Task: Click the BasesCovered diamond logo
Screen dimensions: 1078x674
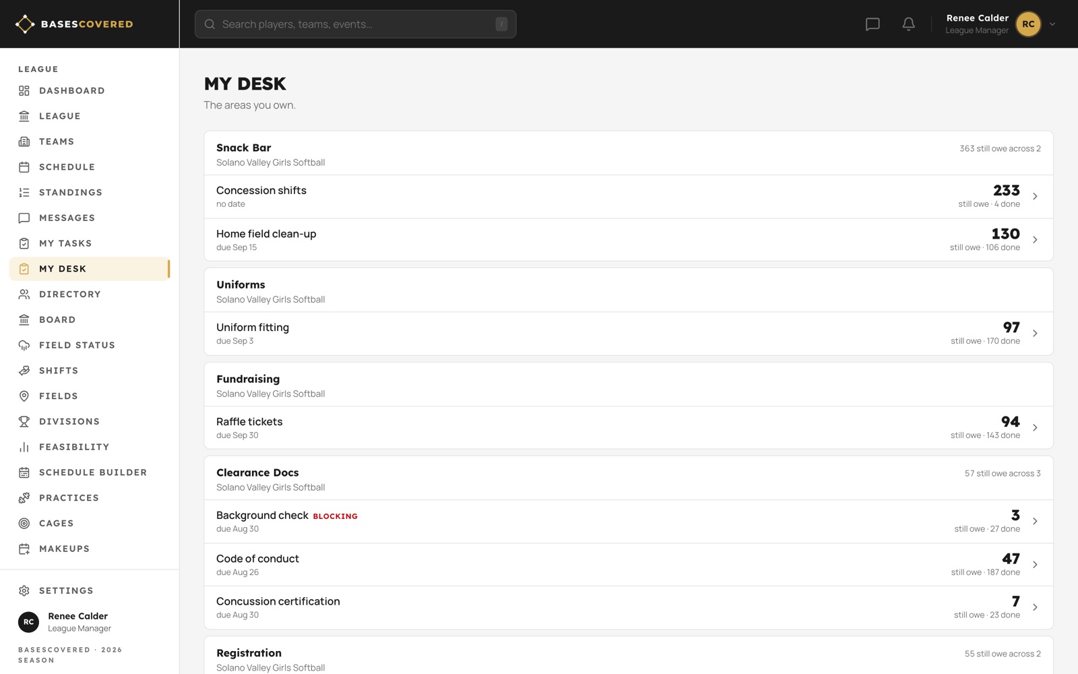Action: pyautogui.click(x=25, y=24)
